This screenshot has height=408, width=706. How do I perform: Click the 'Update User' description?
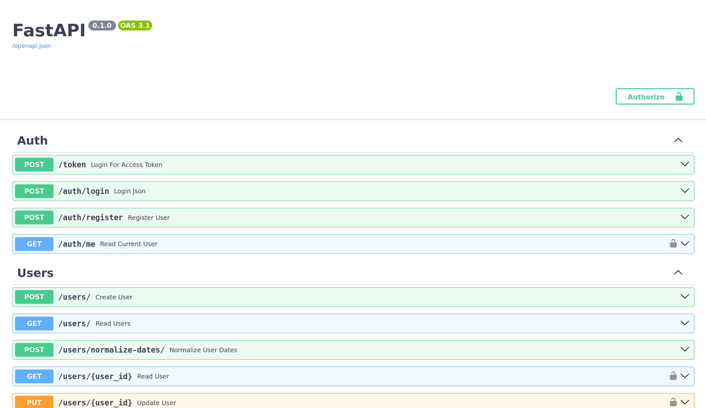tap(156, 403)
